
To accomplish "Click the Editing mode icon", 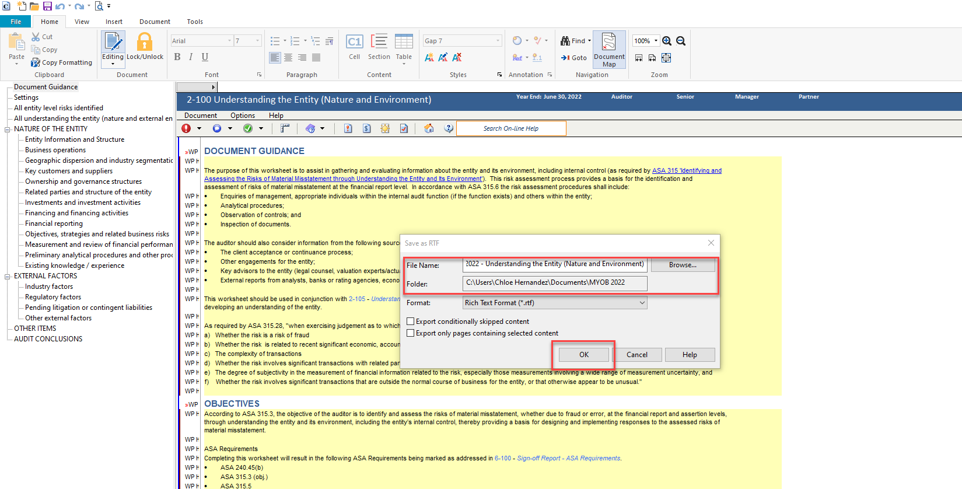I will tap(113, 43).
